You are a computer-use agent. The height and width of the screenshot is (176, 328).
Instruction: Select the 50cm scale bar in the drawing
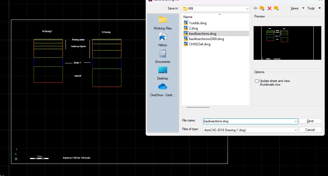[39, 158]
